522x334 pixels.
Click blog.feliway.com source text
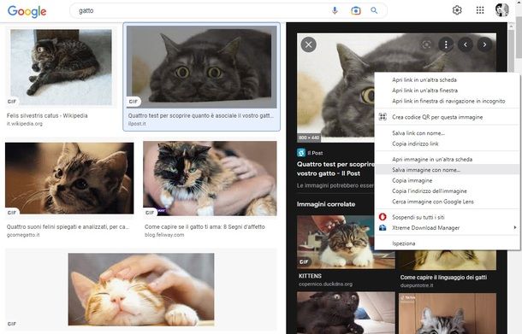(x=164, y=235)
